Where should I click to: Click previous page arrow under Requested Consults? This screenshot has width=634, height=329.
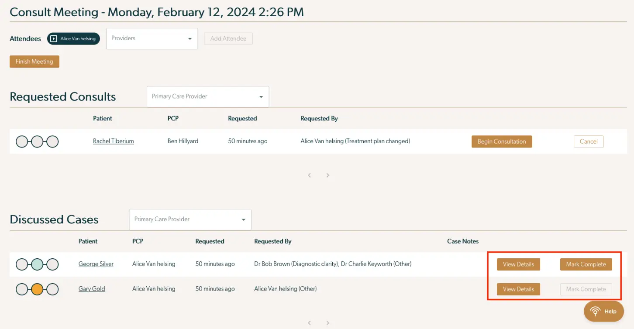point(309,175)
